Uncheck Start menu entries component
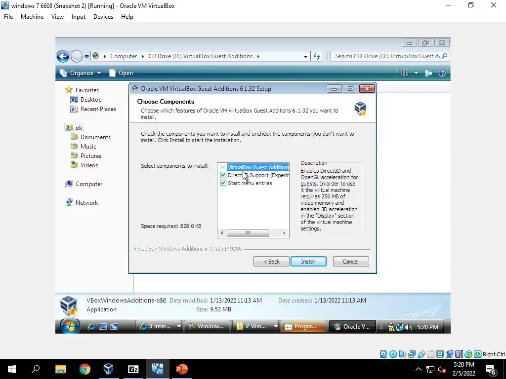The width and height of the screenshot is (506, 379). pos(223,183)
